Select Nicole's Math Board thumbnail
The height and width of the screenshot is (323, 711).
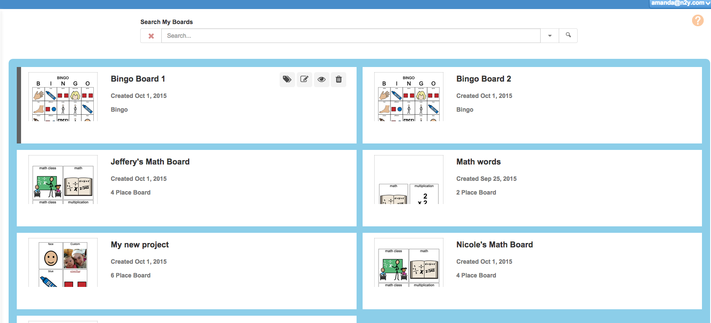coord(409,262)
